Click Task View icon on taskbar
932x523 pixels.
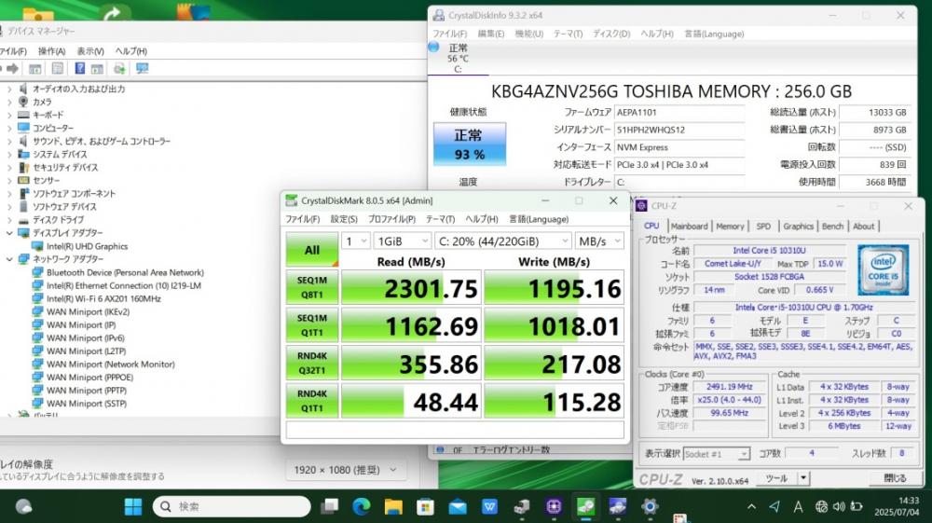[x=329, y=506]
